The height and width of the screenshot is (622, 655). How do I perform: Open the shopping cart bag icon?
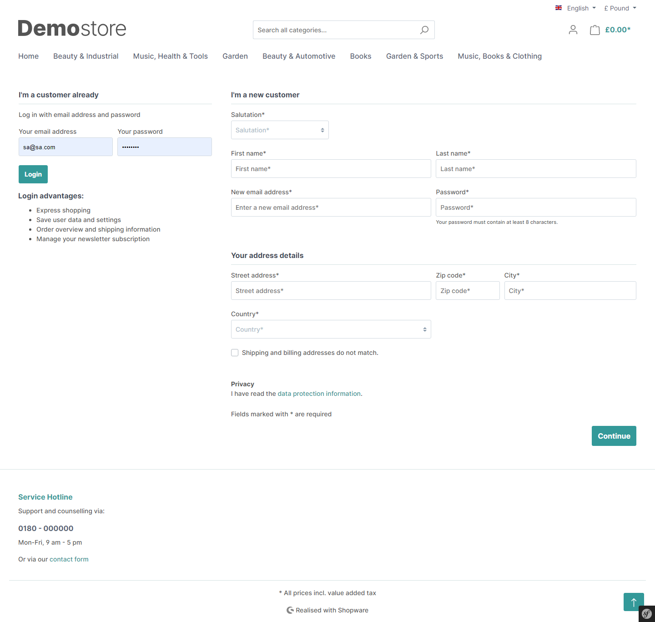[x=595, y=30]
